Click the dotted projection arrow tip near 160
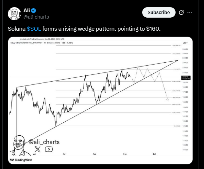 (168, 100)
